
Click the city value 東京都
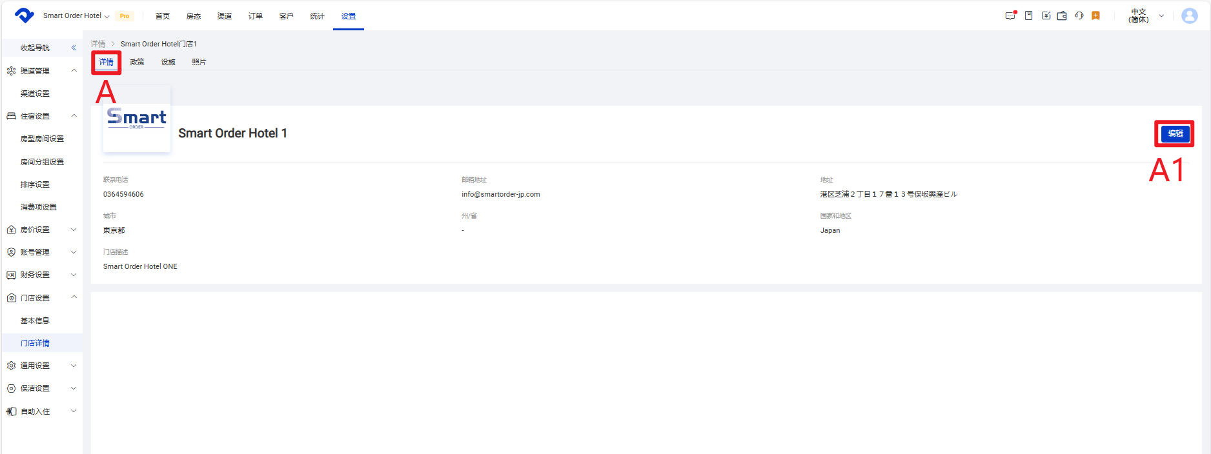114,230
